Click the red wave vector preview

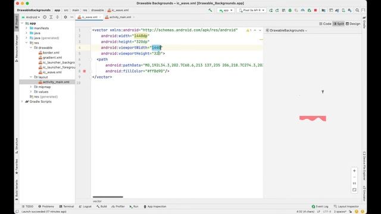[313, 118]
